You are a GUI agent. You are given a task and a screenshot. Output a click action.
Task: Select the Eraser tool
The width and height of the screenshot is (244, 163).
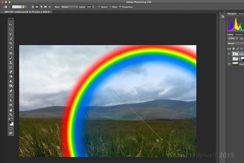[11, 72]
